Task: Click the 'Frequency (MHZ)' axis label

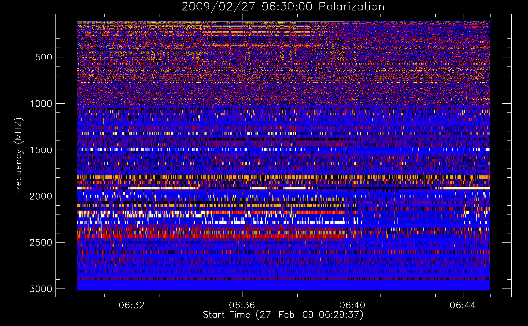Action: click(19, 156)
